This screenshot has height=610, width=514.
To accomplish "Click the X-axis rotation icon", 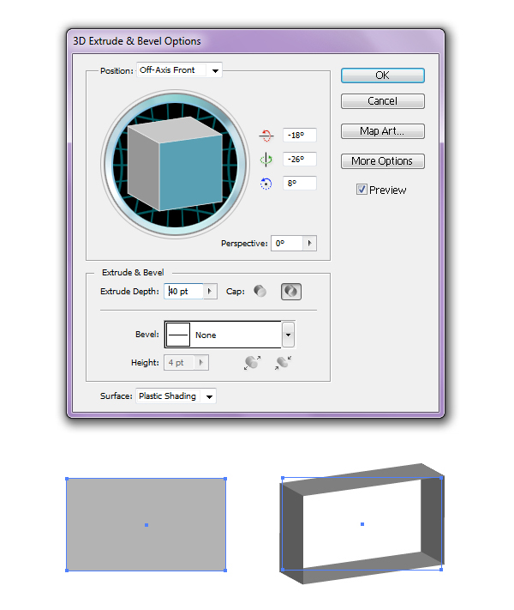I will [x=266, y=136].
